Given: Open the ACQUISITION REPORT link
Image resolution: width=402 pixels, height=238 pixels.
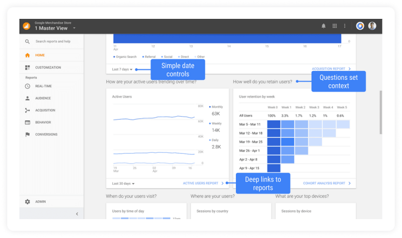Looking at the screenshot, I should pos(331,69).
